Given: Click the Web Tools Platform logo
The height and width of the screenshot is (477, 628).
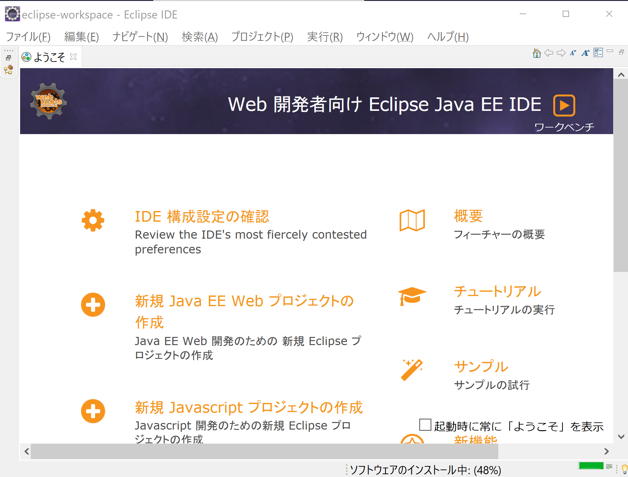Looking at the screenshot, I should pyautogui.click(x=49, y=101).
